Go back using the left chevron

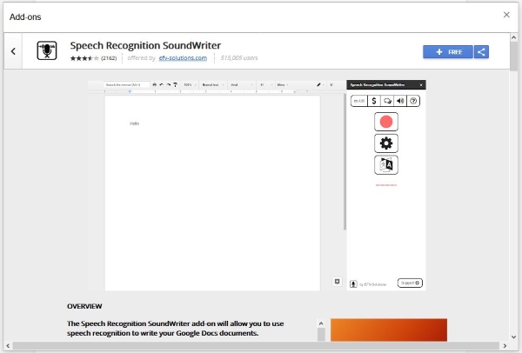(x=13, y=52)
